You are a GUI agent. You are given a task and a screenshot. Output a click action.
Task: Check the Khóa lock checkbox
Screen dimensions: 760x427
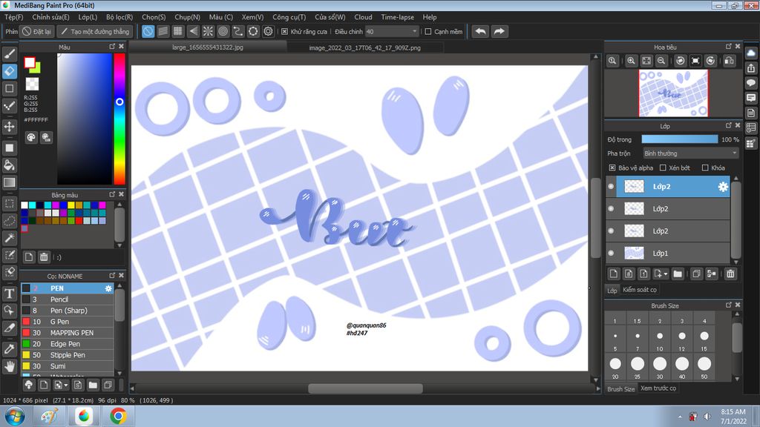(705, 168)
